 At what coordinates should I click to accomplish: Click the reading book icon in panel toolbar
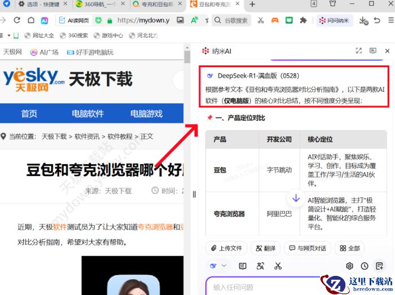[x=243, y=266]
